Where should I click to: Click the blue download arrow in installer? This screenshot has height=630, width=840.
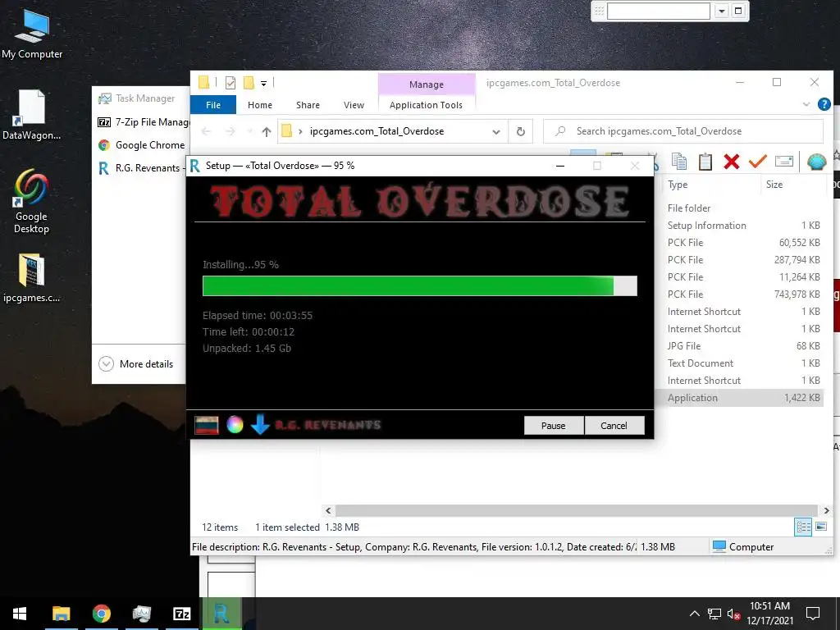coord(260,424)
